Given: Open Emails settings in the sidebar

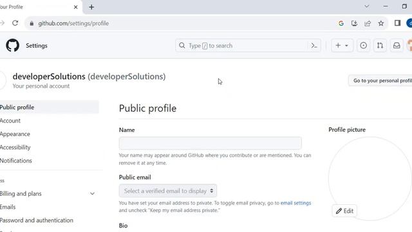Looking at the screenshot, I should point(8,207).
